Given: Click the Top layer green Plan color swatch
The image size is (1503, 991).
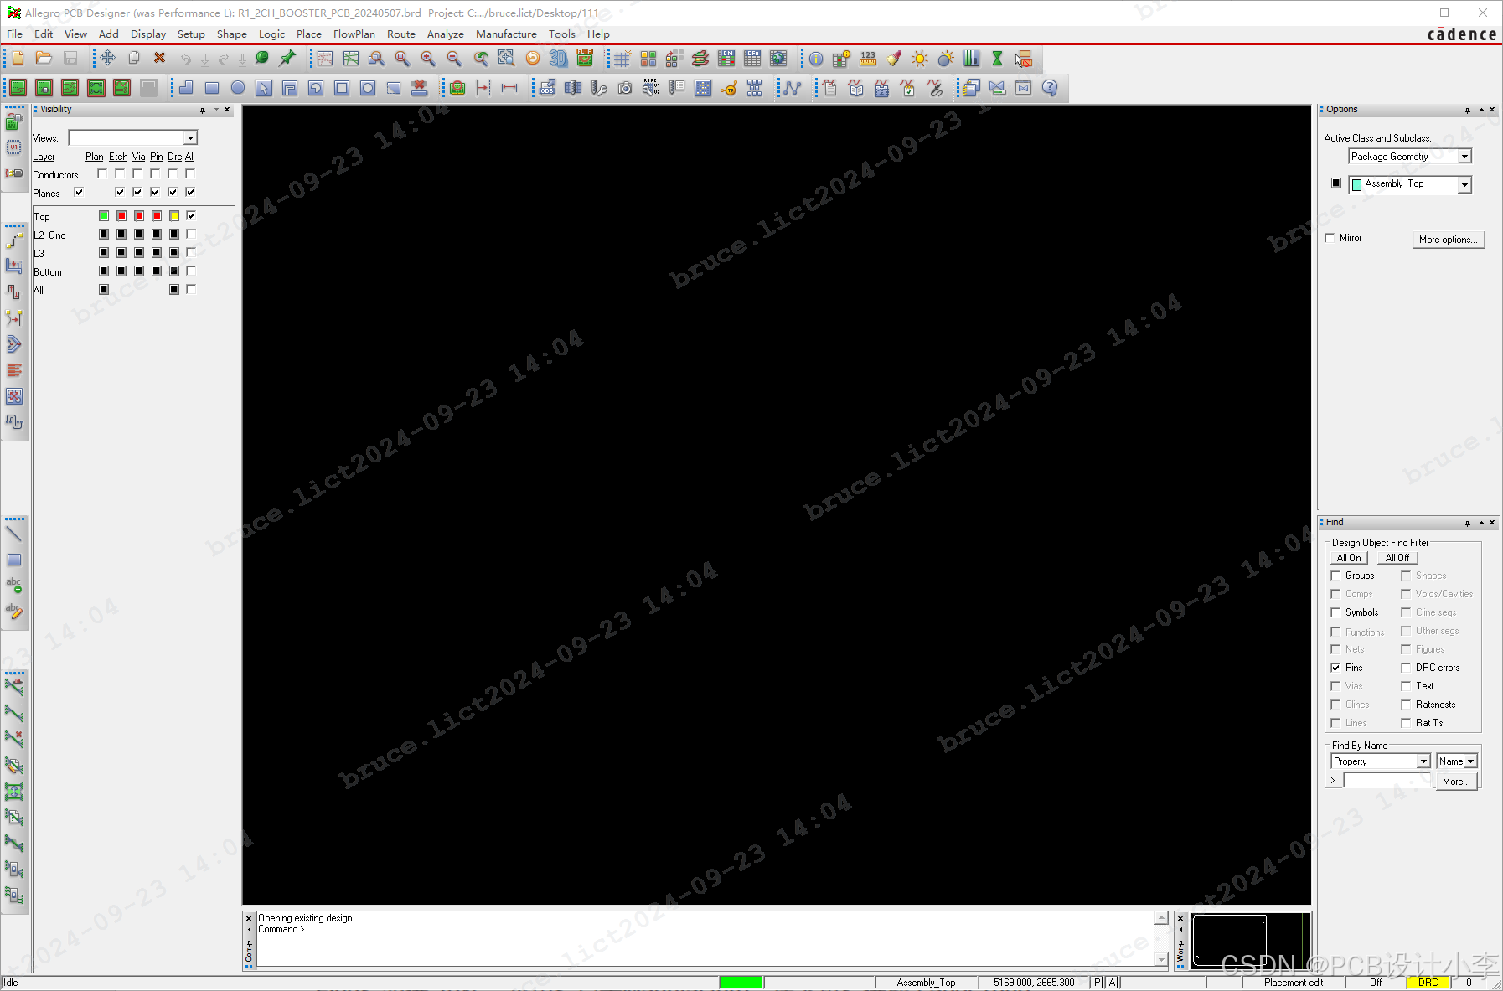Looking at the screenshot, I should pos(104,216).
